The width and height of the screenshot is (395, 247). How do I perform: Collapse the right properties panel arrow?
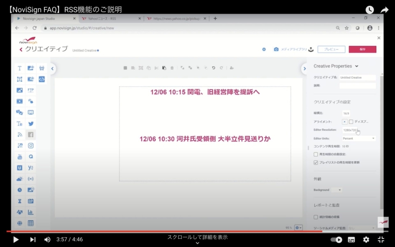click(304, 69)
